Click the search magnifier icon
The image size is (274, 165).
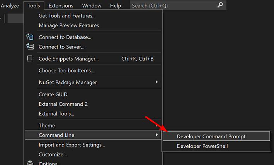[220, 5]
